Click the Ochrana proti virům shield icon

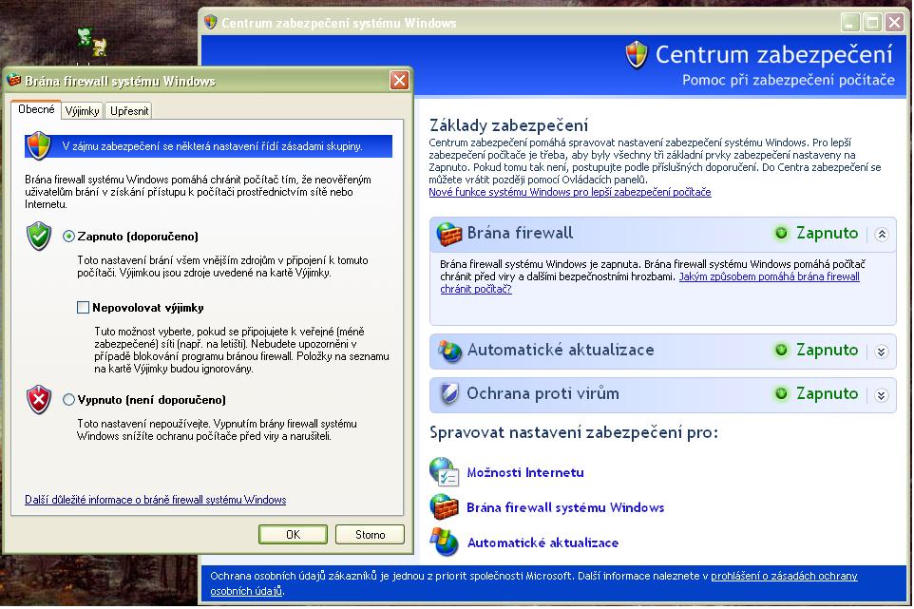(449, 393)
